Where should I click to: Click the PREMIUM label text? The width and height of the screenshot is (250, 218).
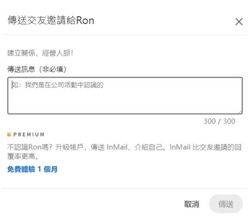click(29, 135)
